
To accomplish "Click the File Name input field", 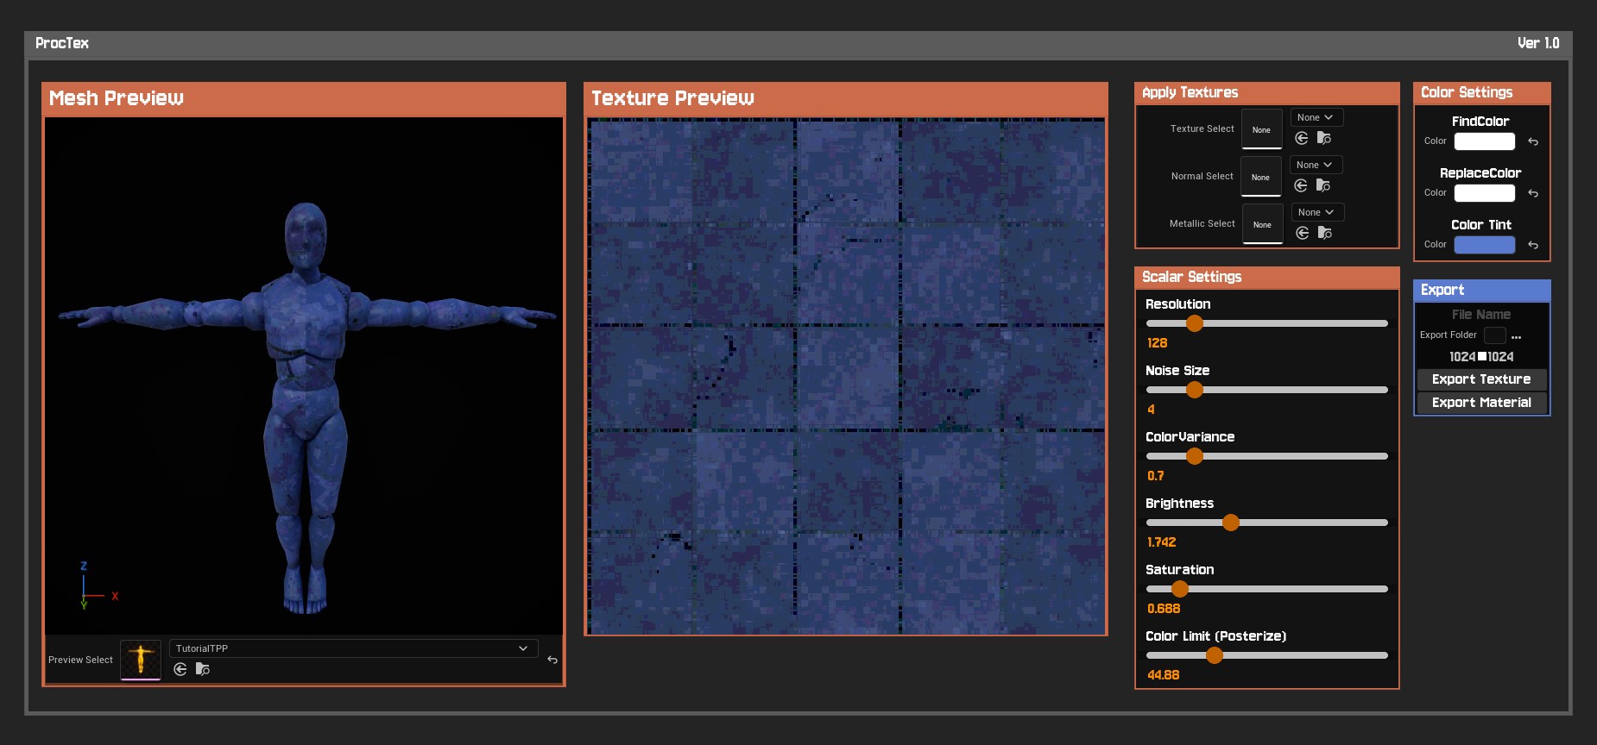I will click(x=1481, y=315).
